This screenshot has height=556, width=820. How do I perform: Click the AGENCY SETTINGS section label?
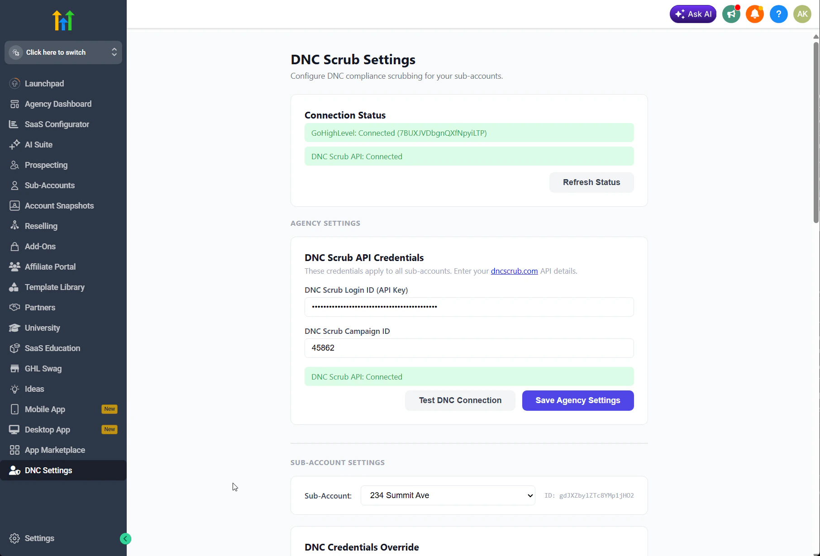[x=325, y=223]
